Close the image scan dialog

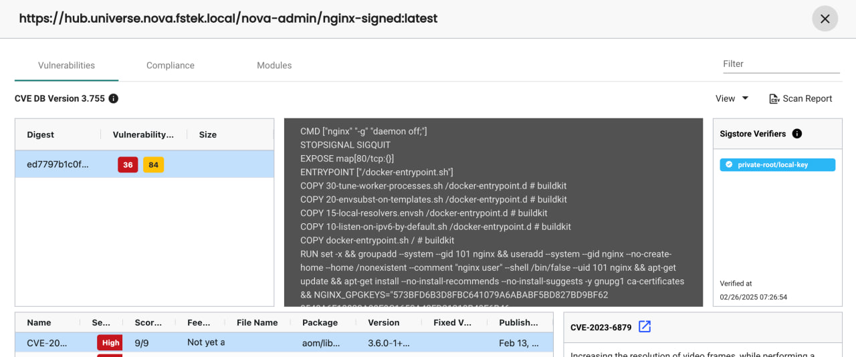pos(825,19)
